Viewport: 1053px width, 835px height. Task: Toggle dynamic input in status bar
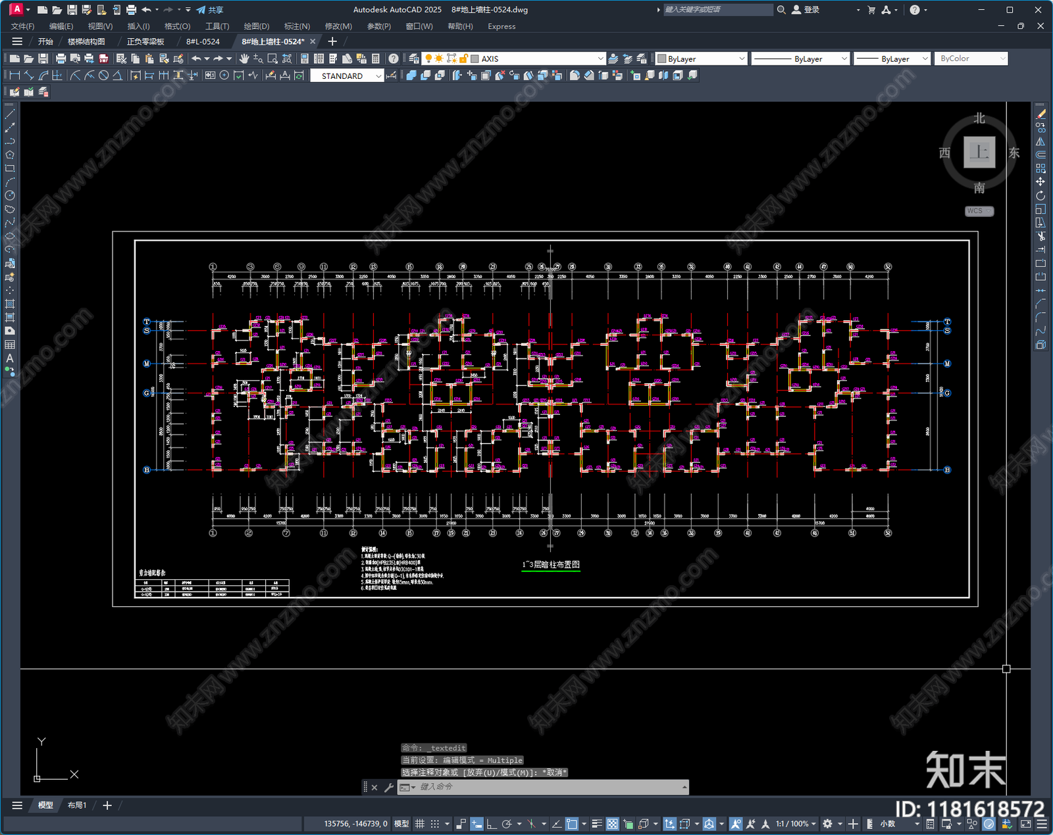point(476,824)
